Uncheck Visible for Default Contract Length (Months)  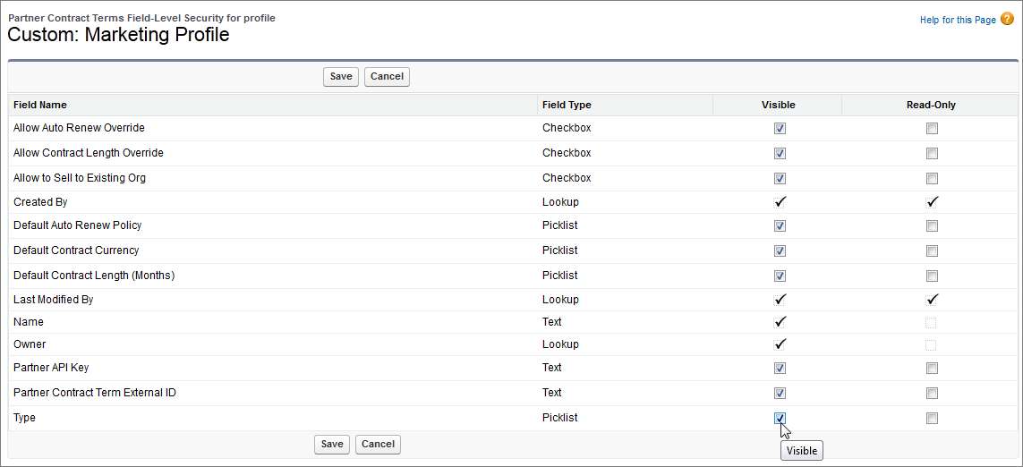780,276
